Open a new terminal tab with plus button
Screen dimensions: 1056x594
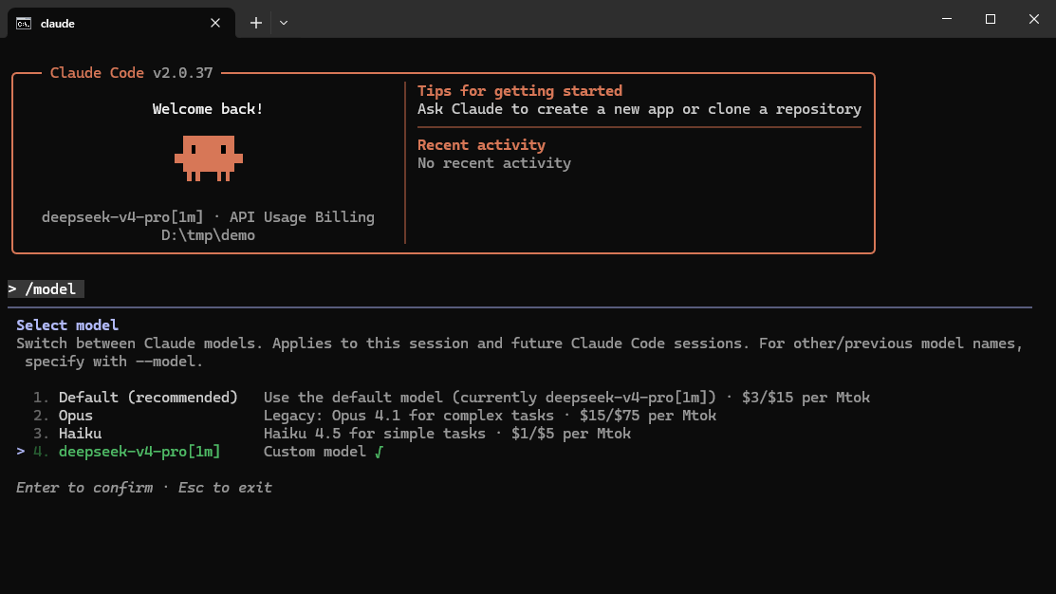click(256, 23)
